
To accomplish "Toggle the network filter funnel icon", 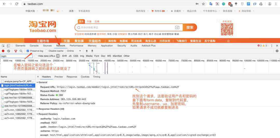I will pyautogui.click(x=16, y=51).
